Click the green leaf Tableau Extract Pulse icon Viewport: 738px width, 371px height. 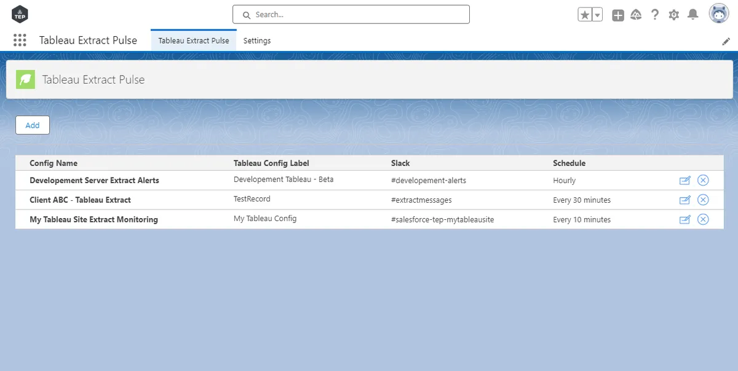[x=26, y=79]
